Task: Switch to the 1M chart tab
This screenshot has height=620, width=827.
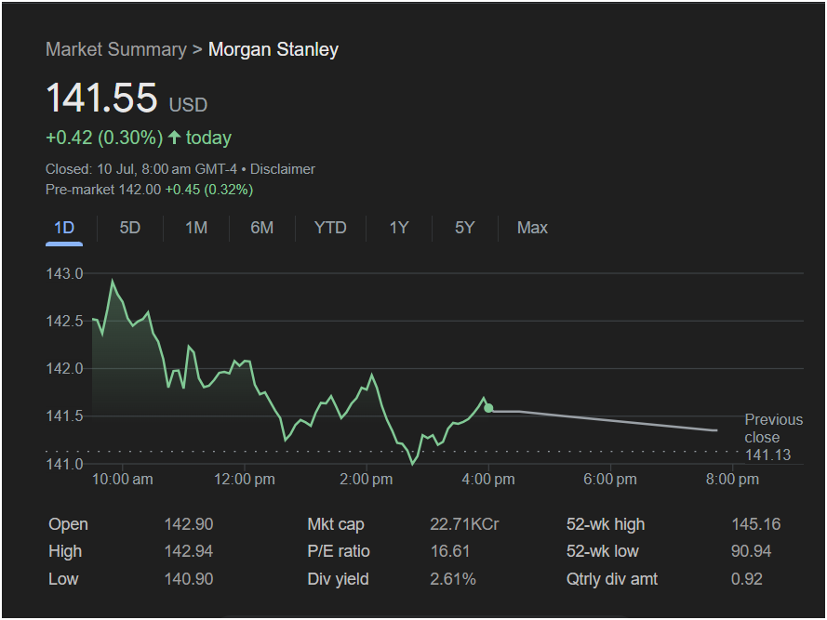Action: coord(196,228)
